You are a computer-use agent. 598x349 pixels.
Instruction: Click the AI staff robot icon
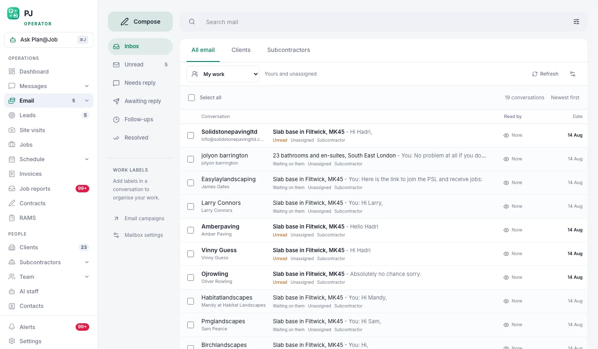point(12,291)
